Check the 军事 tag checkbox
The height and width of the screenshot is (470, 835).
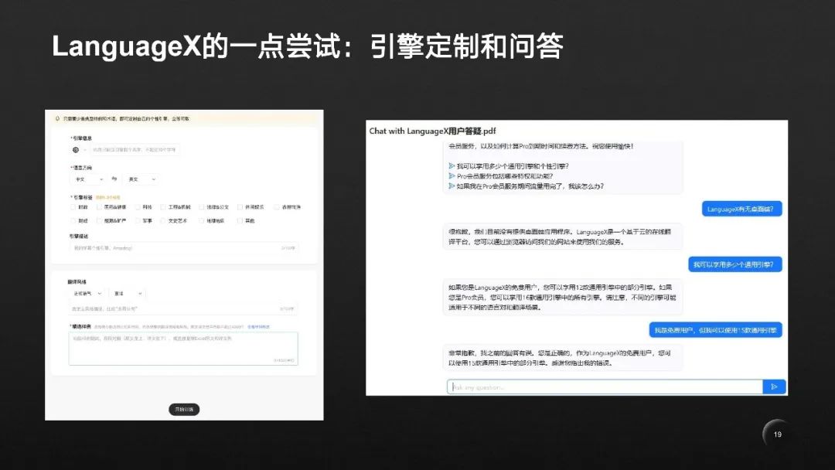pyautogui.click(x=138, y=221)
